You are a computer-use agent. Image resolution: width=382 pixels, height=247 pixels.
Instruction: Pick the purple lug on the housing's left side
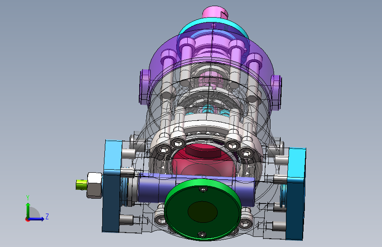point(145,87)
